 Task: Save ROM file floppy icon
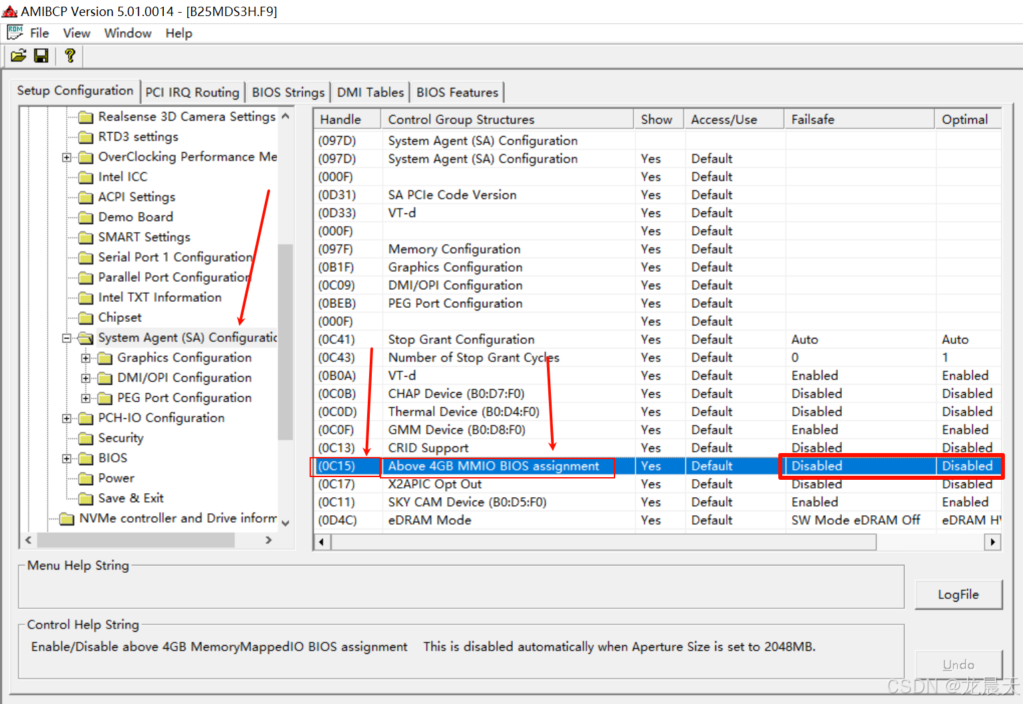coord(41,56)
